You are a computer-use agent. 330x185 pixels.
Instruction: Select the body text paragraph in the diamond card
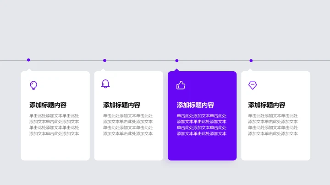273,125
